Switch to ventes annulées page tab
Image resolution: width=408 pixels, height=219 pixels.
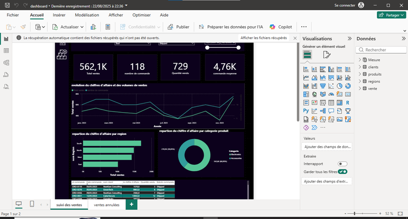[106, 205]
